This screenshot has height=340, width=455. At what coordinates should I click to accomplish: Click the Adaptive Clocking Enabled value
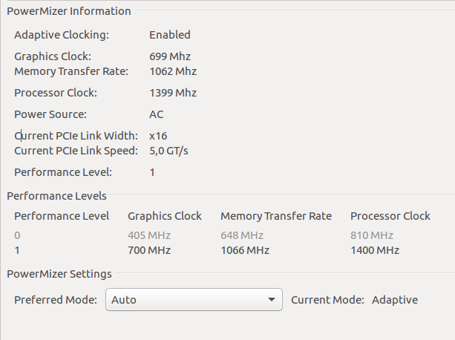pyautogui.click(x=170, y=35)
